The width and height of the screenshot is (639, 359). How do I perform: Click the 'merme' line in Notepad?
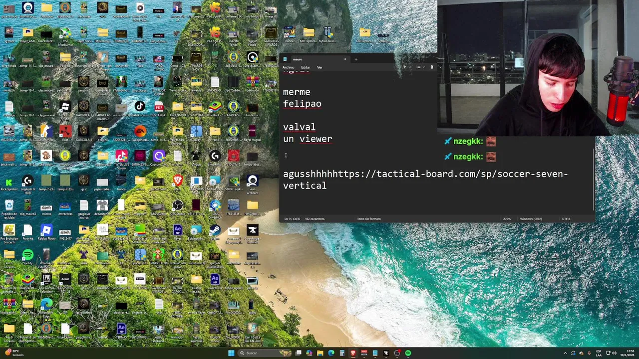tap(297, 92)
